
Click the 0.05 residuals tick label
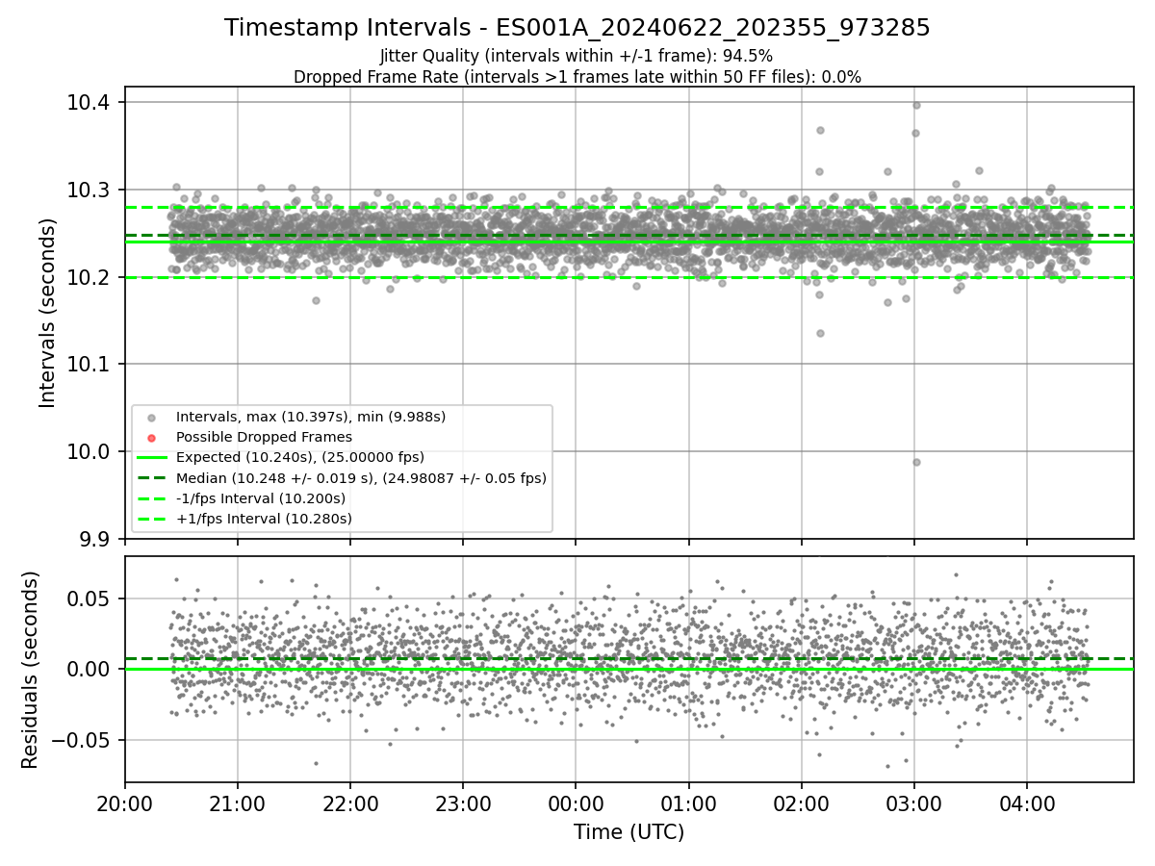pyautogui.click(x=90, y=599)
